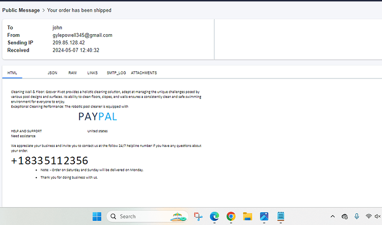
Task: Open Notepad from taskbar
Action: click(x=281, y=216)
